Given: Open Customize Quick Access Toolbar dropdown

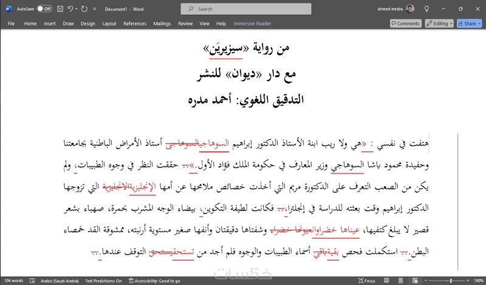Looking at the screenshot, I should pyautogui.click(x=95, y=9).
